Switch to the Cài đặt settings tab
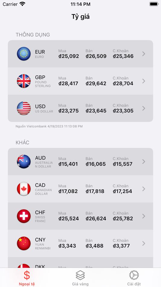The width and height of the screenshot is (161, 287). click(134, 278)
